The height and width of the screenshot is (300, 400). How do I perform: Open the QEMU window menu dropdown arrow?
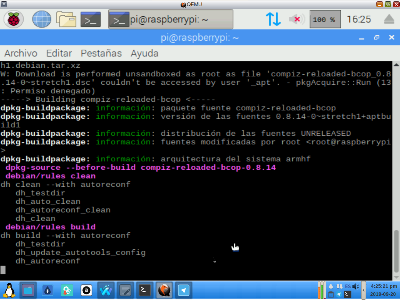coord(4,4)
